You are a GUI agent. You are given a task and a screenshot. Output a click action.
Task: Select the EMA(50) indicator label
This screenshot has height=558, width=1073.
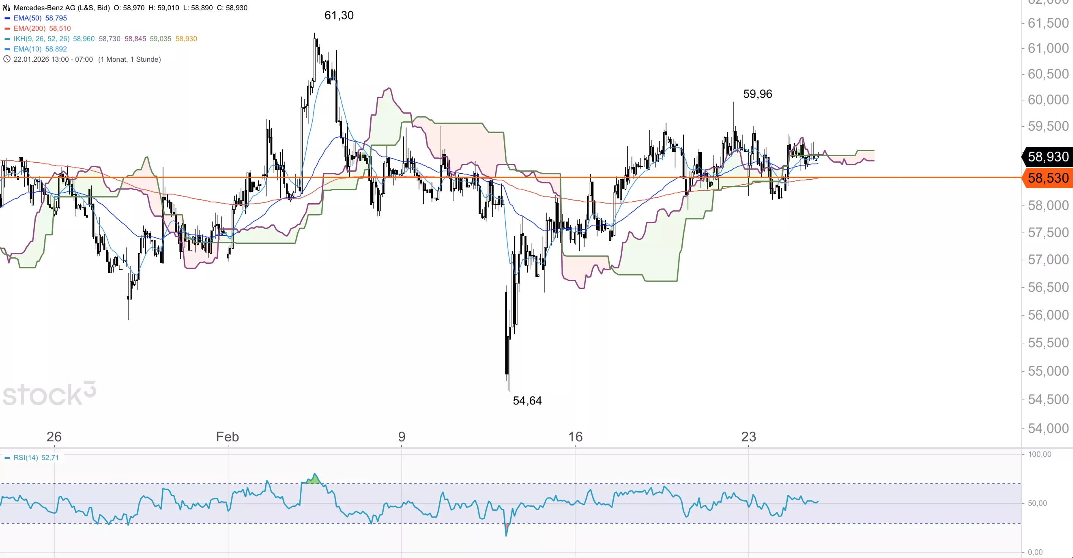(x=27, y=18)
